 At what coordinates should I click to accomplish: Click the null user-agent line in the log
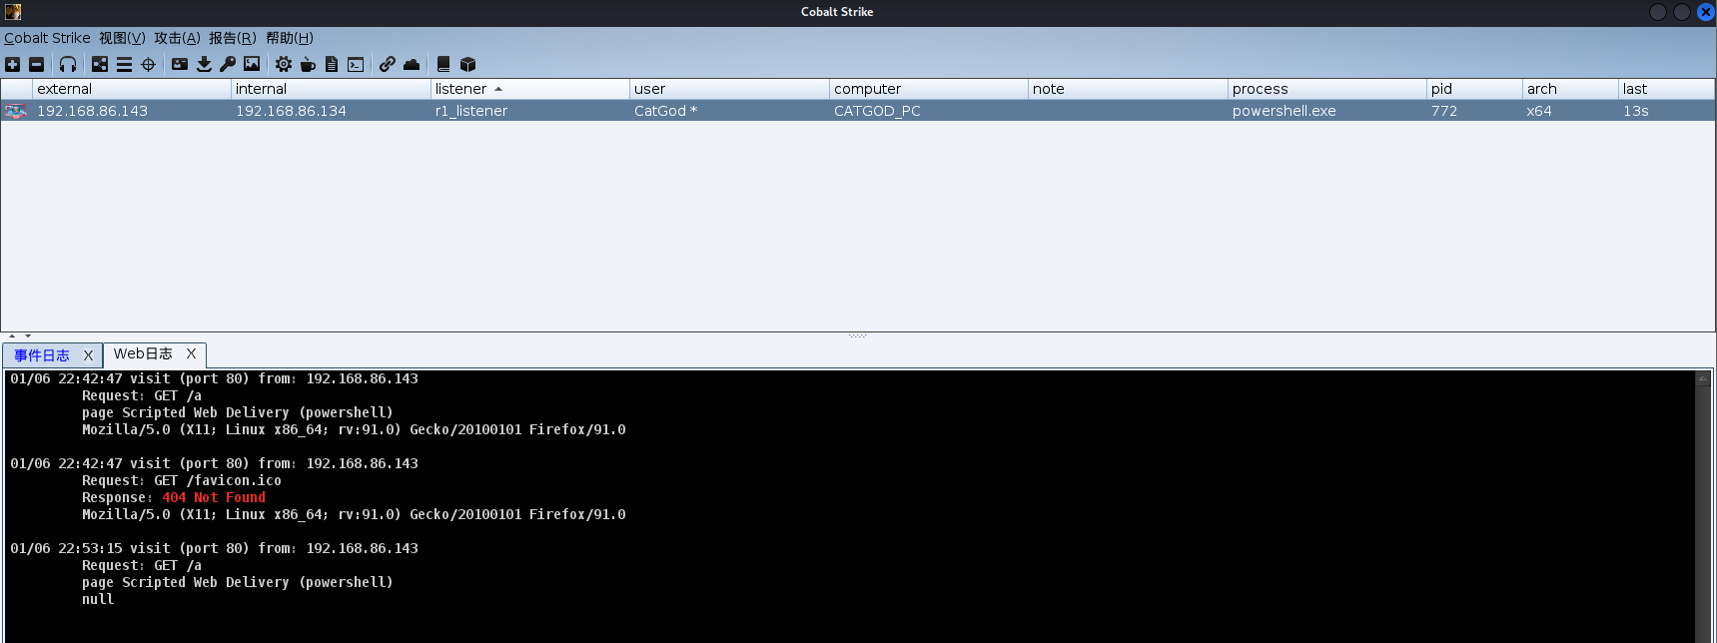tap(98, 599)
